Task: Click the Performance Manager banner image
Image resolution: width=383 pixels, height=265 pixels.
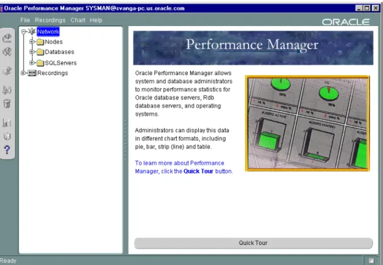Action: pyautogui.click(x=253, y=48)
